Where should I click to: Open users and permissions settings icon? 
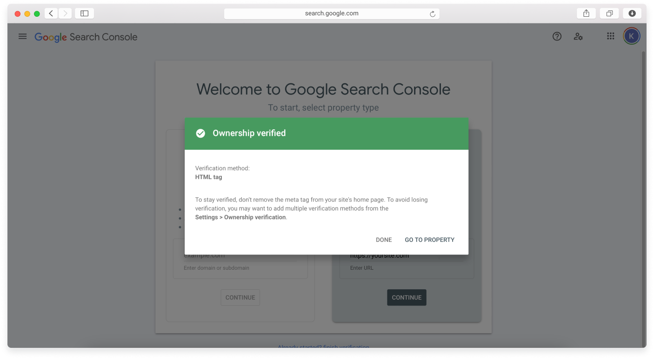[578, 36]
